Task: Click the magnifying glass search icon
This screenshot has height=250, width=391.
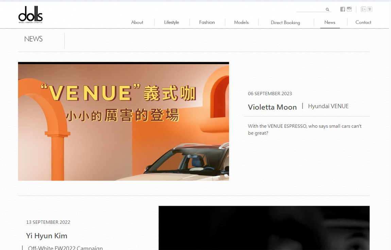Action: click(327, 10)
